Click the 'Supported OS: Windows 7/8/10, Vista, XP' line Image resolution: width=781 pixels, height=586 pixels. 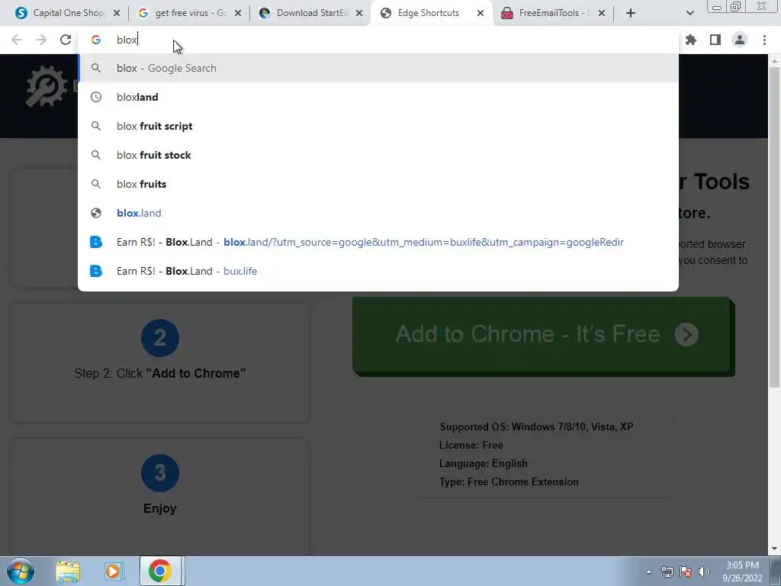tap(536, 427)
